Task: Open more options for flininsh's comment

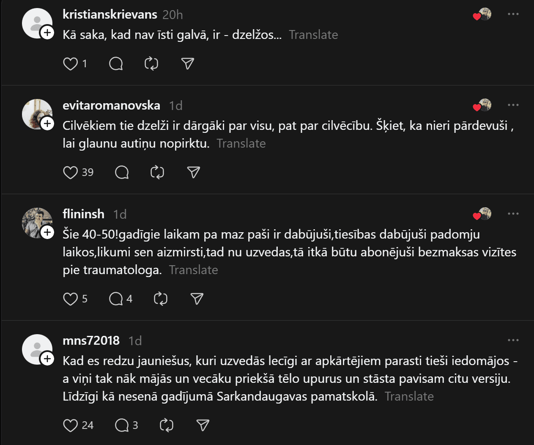Action: pos(513,214)
